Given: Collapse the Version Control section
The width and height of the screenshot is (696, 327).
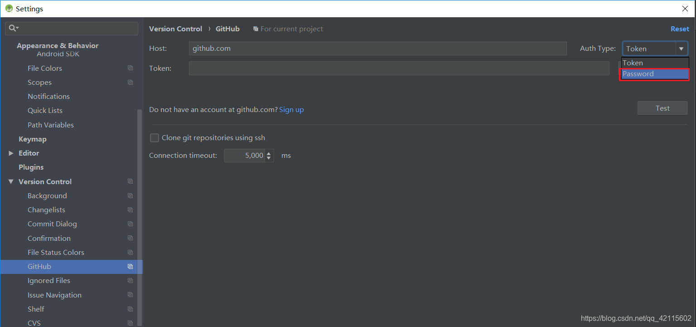Looking at the screenshot, I should [11, 181].
